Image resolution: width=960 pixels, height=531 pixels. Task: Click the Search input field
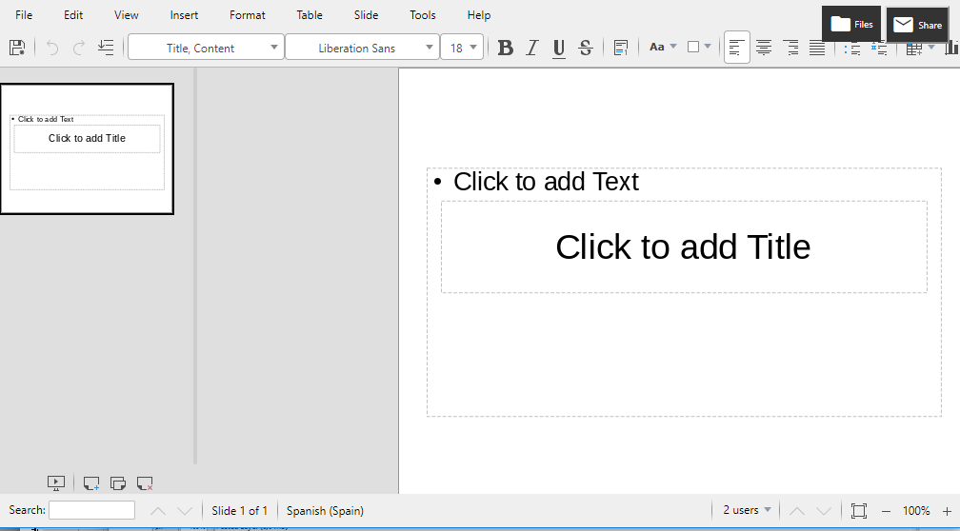pyautogui.click(x=91, y=511)
